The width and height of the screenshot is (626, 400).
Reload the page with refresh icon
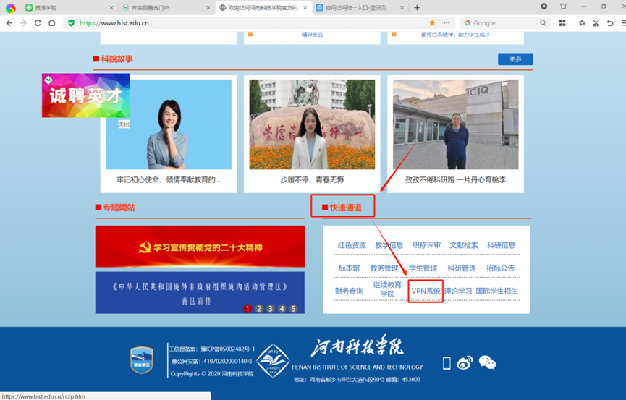coord(38,23)
